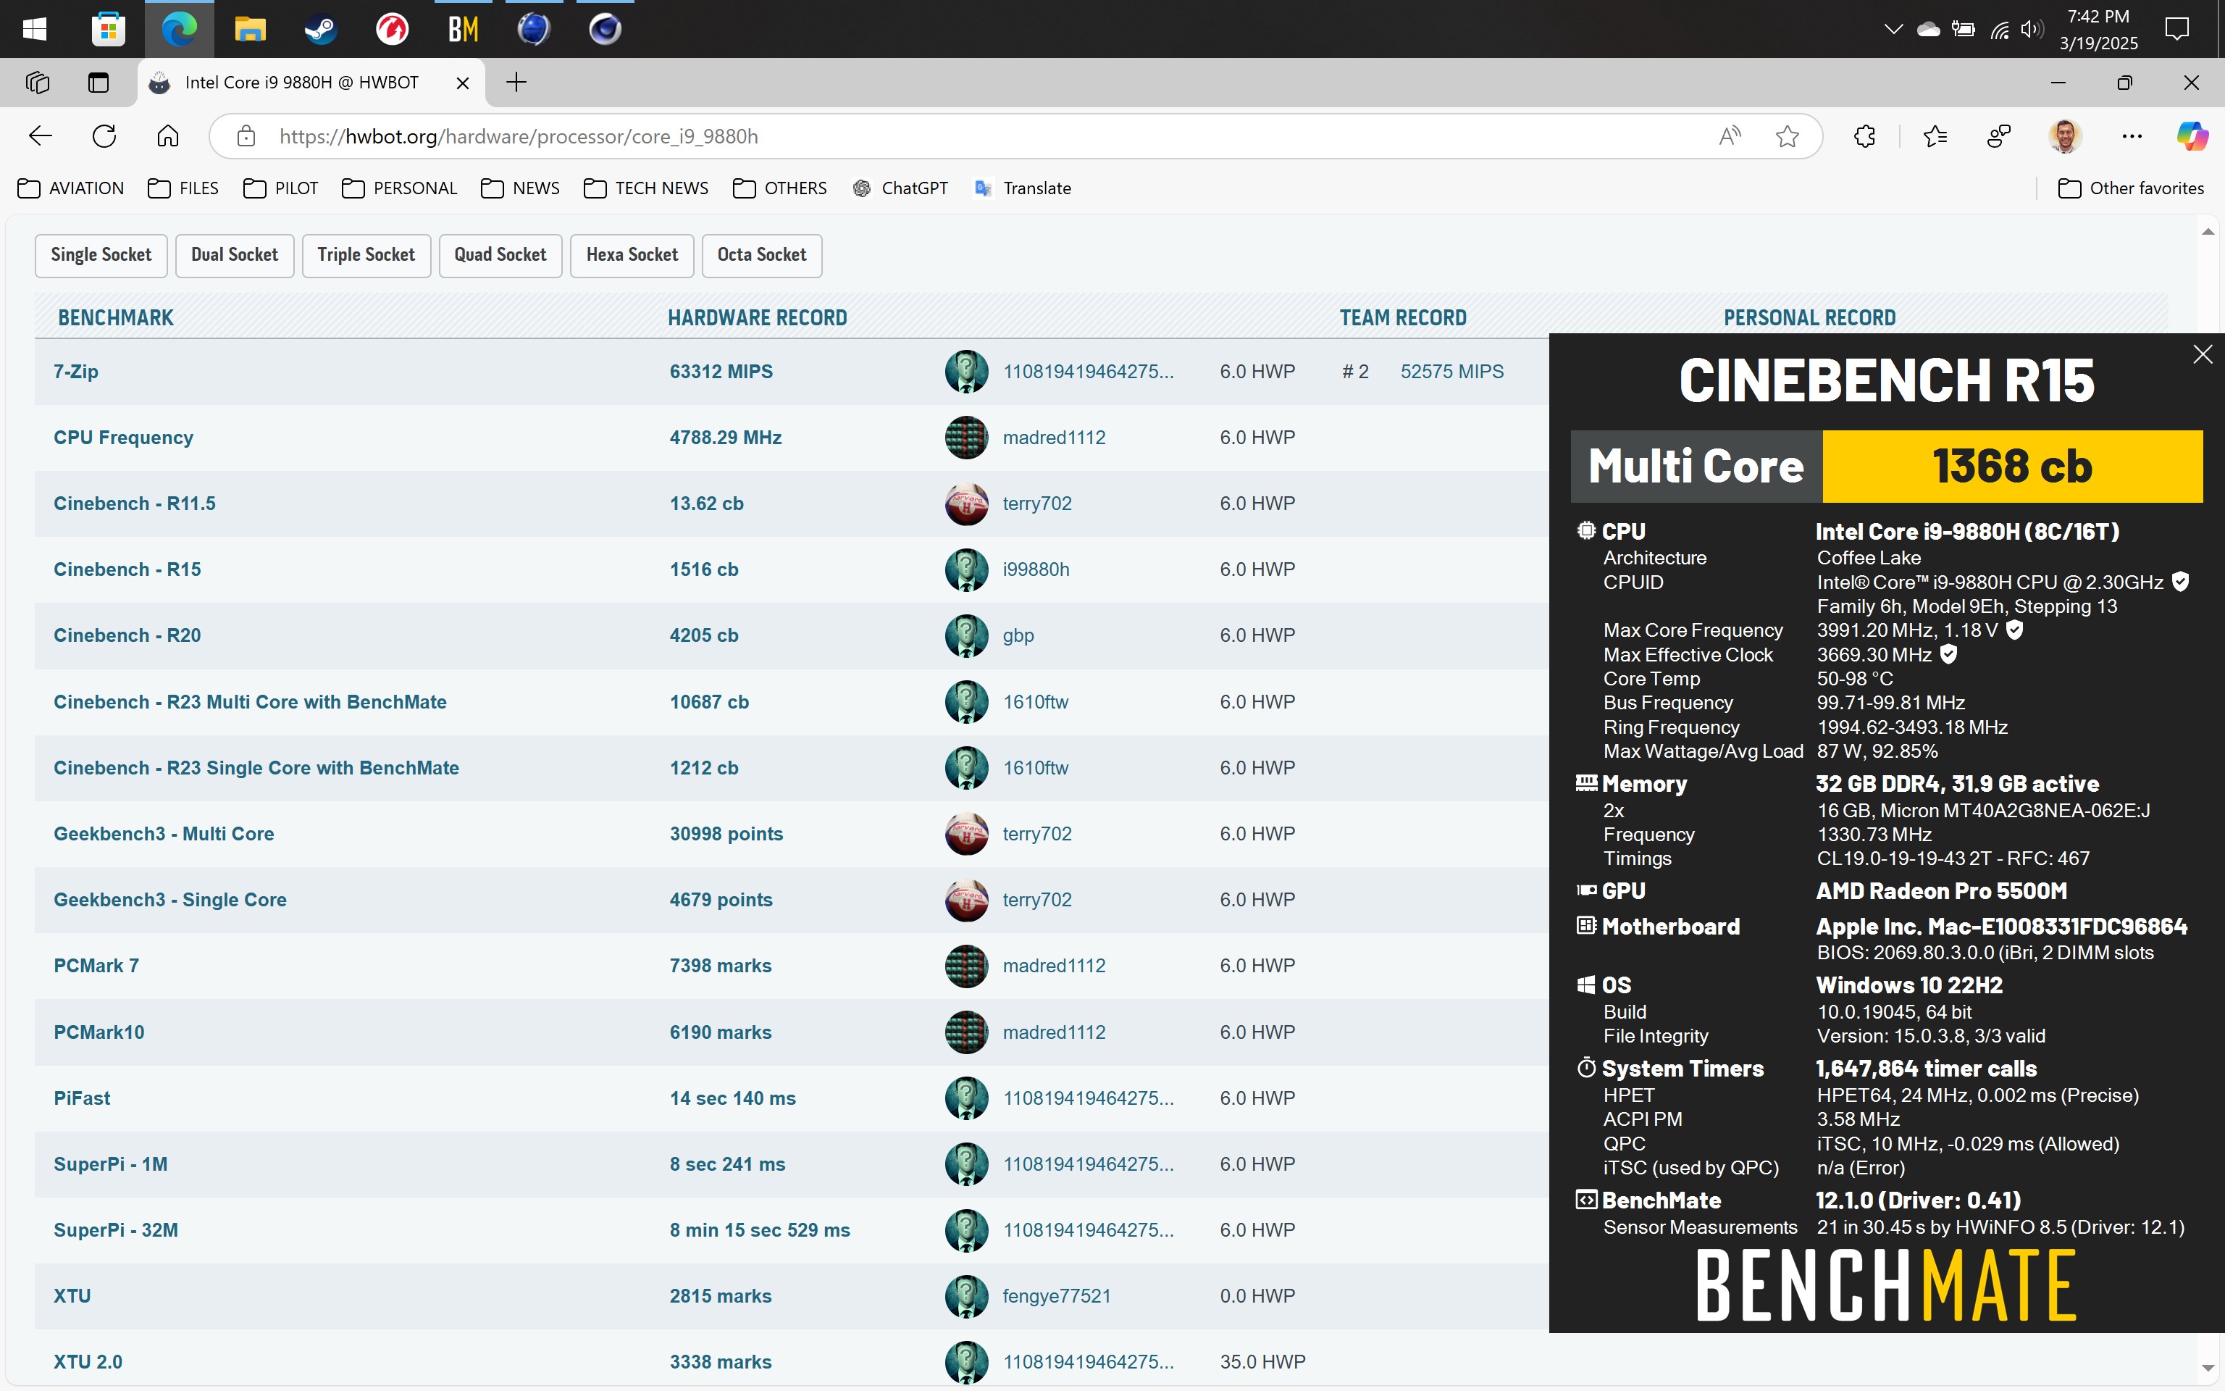This screenshot has height=1391, width=2225.
Task: Go to the browser home page
Action: [x=167, y=136]
